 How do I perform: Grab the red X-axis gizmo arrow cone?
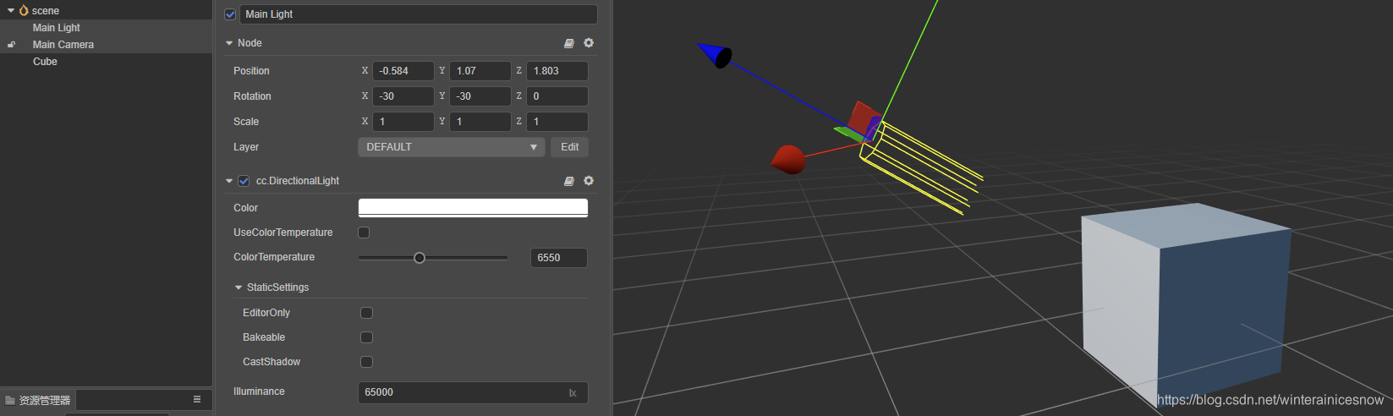tap(788, 159)
